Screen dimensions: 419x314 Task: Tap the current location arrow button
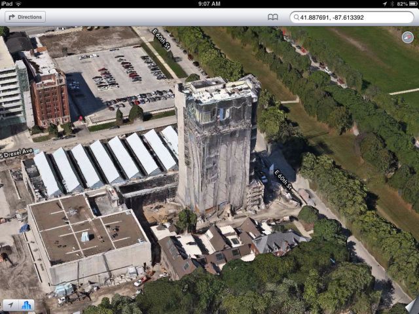click(x=11, y=305)
